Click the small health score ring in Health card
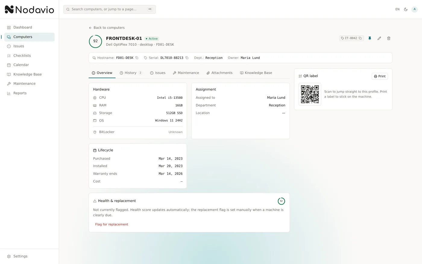 tap(281, 201)
